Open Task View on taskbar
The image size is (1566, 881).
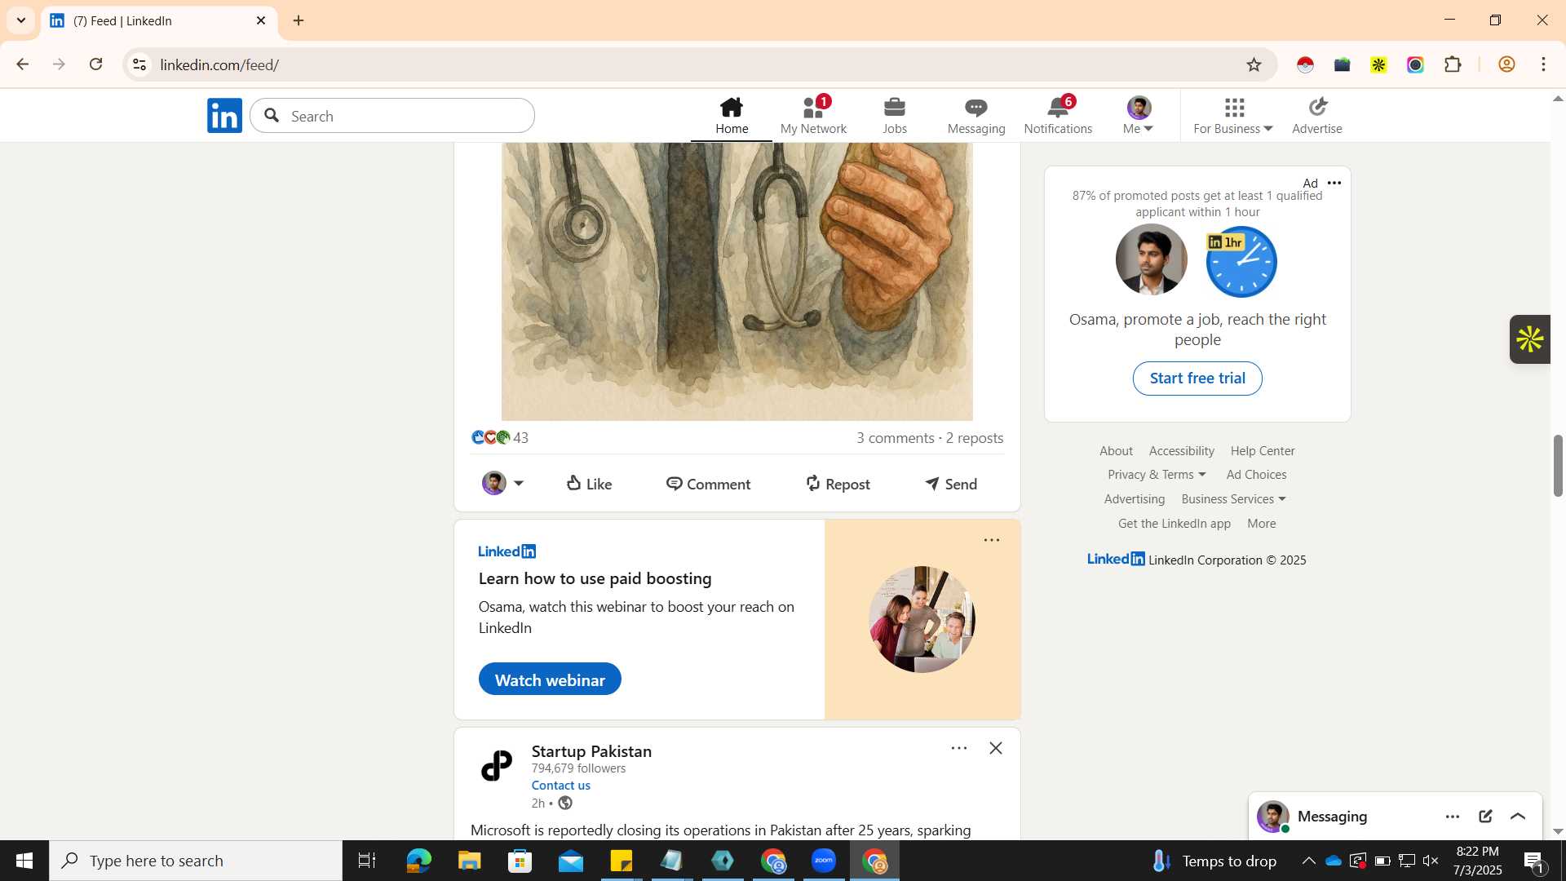pos(367,861)
